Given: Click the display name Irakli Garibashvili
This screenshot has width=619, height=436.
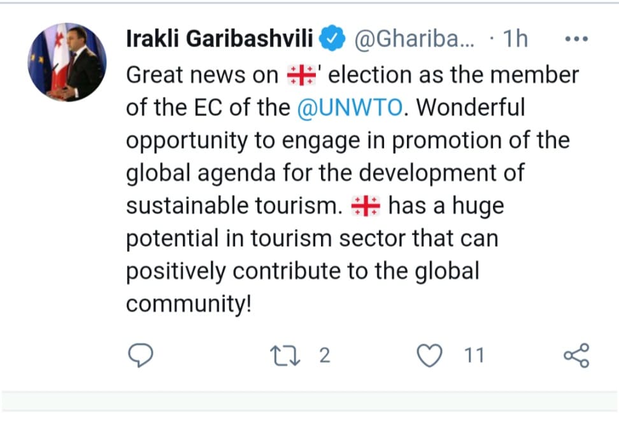Looking at the screenshot, I should point(220,40).
